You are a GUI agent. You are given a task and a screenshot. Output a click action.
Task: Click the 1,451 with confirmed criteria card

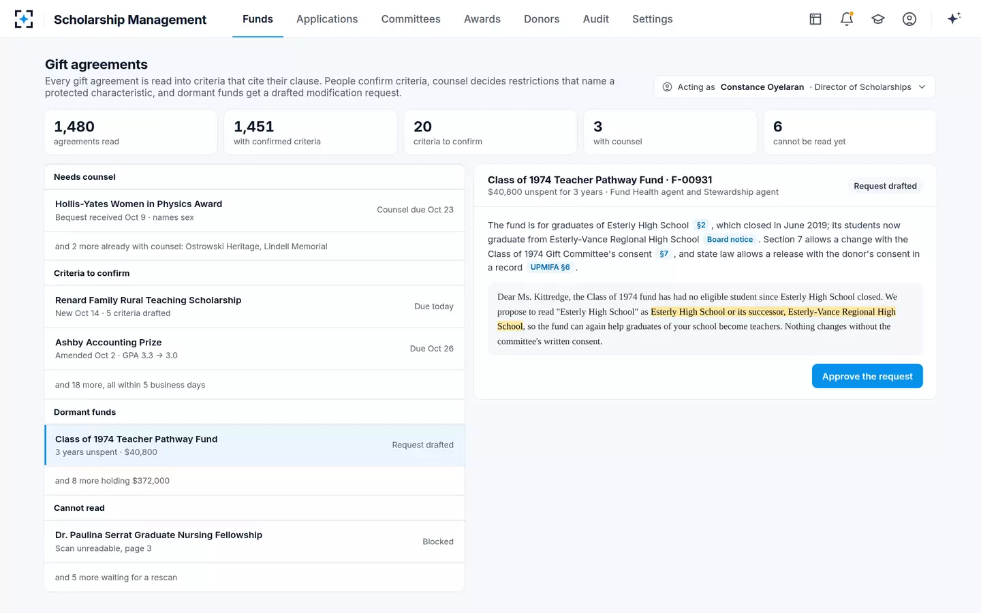(x=311, y=132)
